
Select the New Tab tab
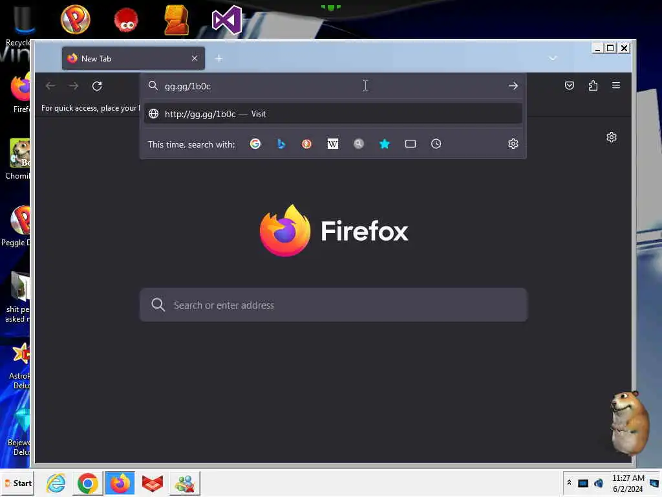pyautogui.click(x=133, y=58)
